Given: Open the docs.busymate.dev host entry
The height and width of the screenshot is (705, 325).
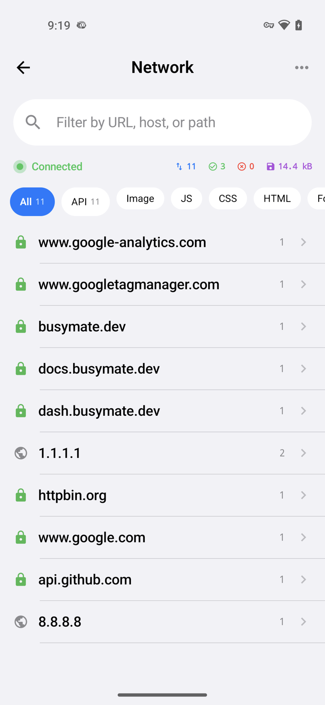Looking at the screenshot, I should click(x=162, y=369).
